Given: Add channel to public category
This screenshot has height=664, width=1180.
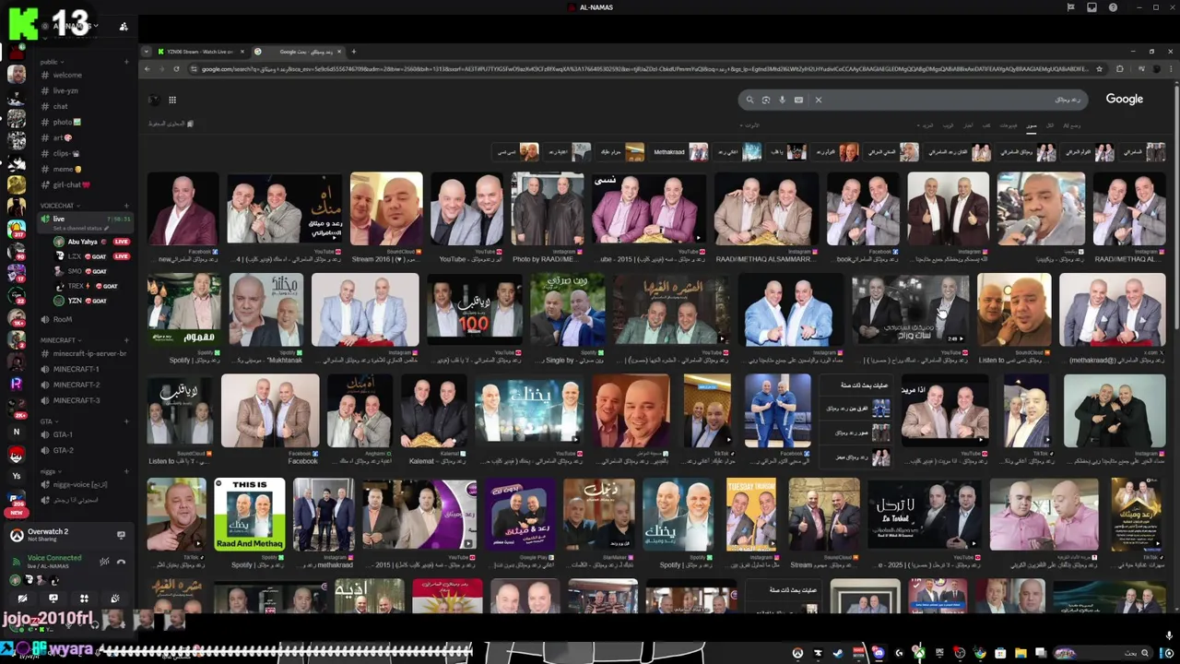Looking at the screenshot, I should [125, 62].
